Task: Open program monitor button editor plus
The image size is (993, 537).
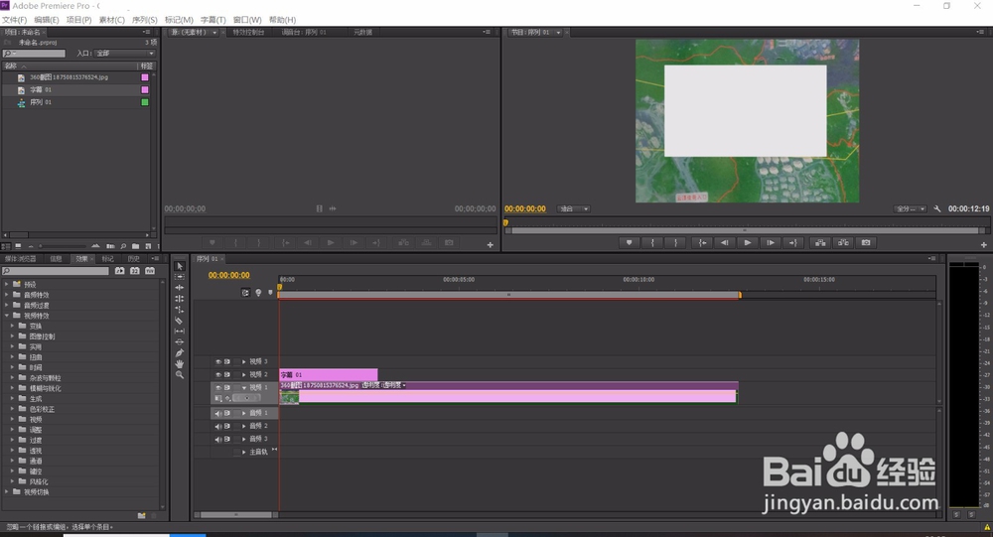Action: pos(983,244)
